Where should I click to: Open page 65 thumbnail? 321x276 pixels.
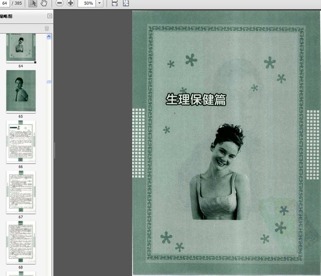21,91
